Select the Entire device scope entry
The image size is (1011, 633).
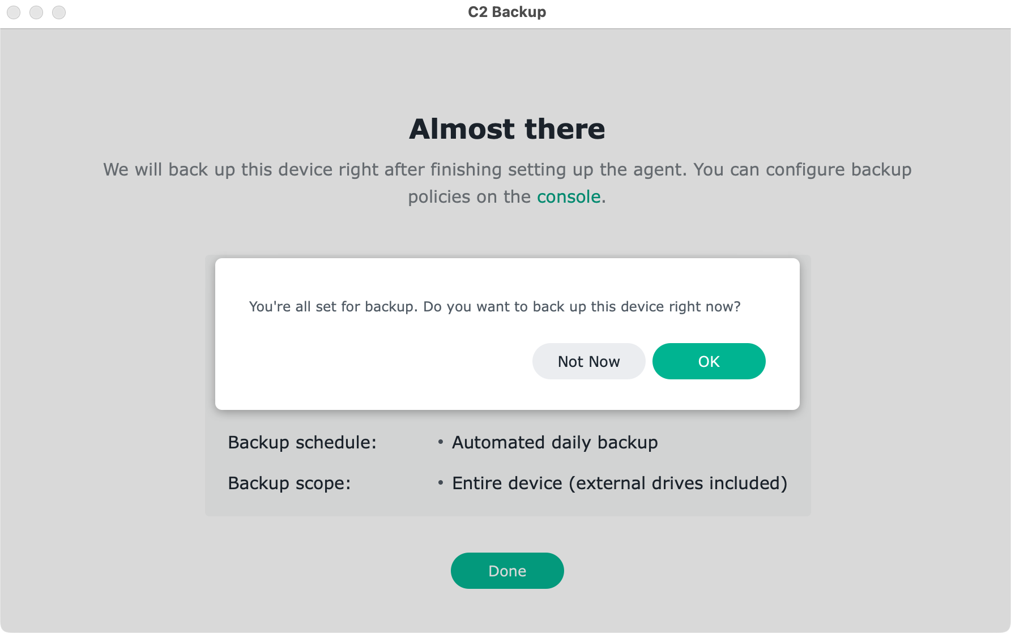point(620,483)
